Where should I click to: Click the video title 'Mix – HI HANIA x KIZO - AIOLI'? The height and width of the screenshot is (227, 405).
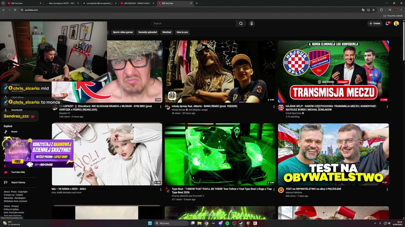(69, 189)
